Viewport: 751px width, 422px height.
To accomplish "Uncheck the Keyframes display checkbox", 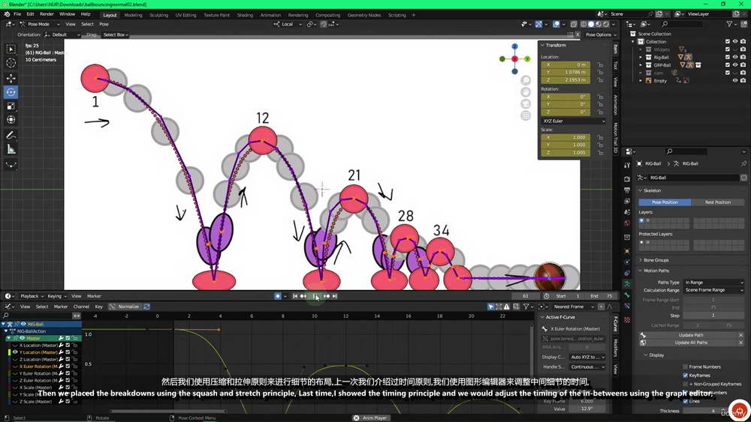I will tap(686, 376).
